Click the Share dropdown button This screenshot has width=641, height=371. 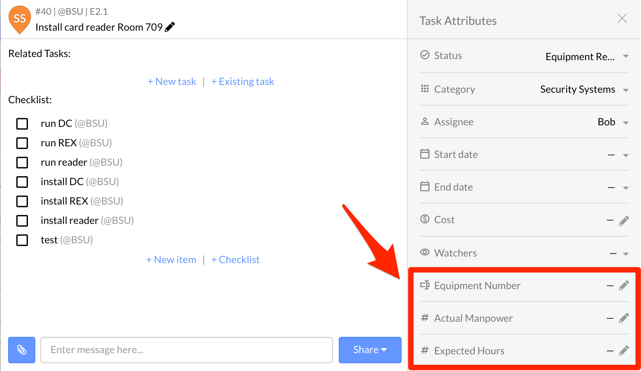(x=370, y=350)
